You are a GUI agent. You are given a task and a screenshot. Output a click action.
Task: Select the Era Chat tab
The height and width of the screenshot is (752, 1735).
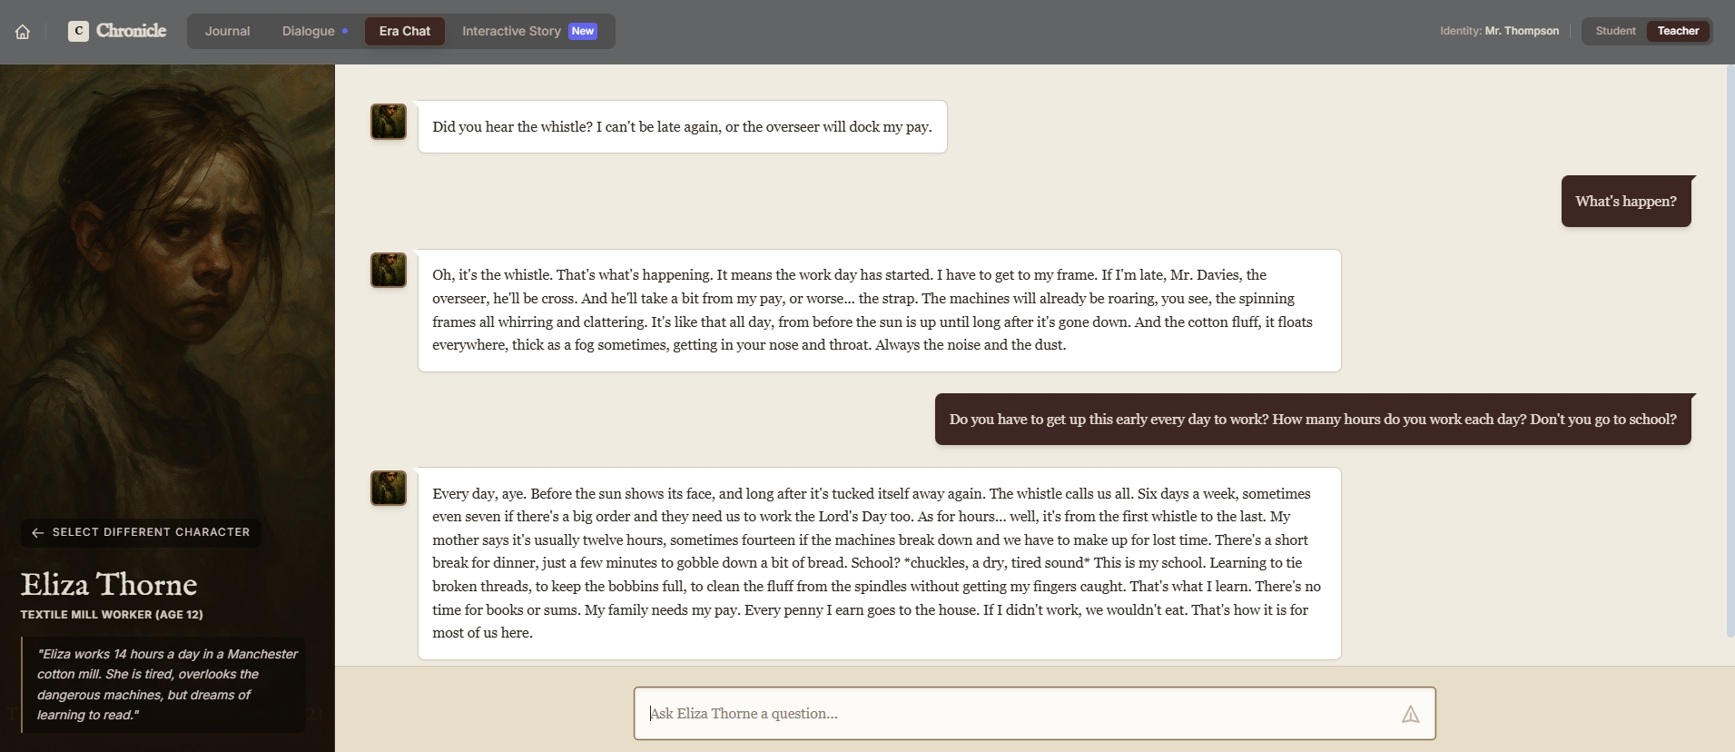pyautogui.click(x=405, y=31)
